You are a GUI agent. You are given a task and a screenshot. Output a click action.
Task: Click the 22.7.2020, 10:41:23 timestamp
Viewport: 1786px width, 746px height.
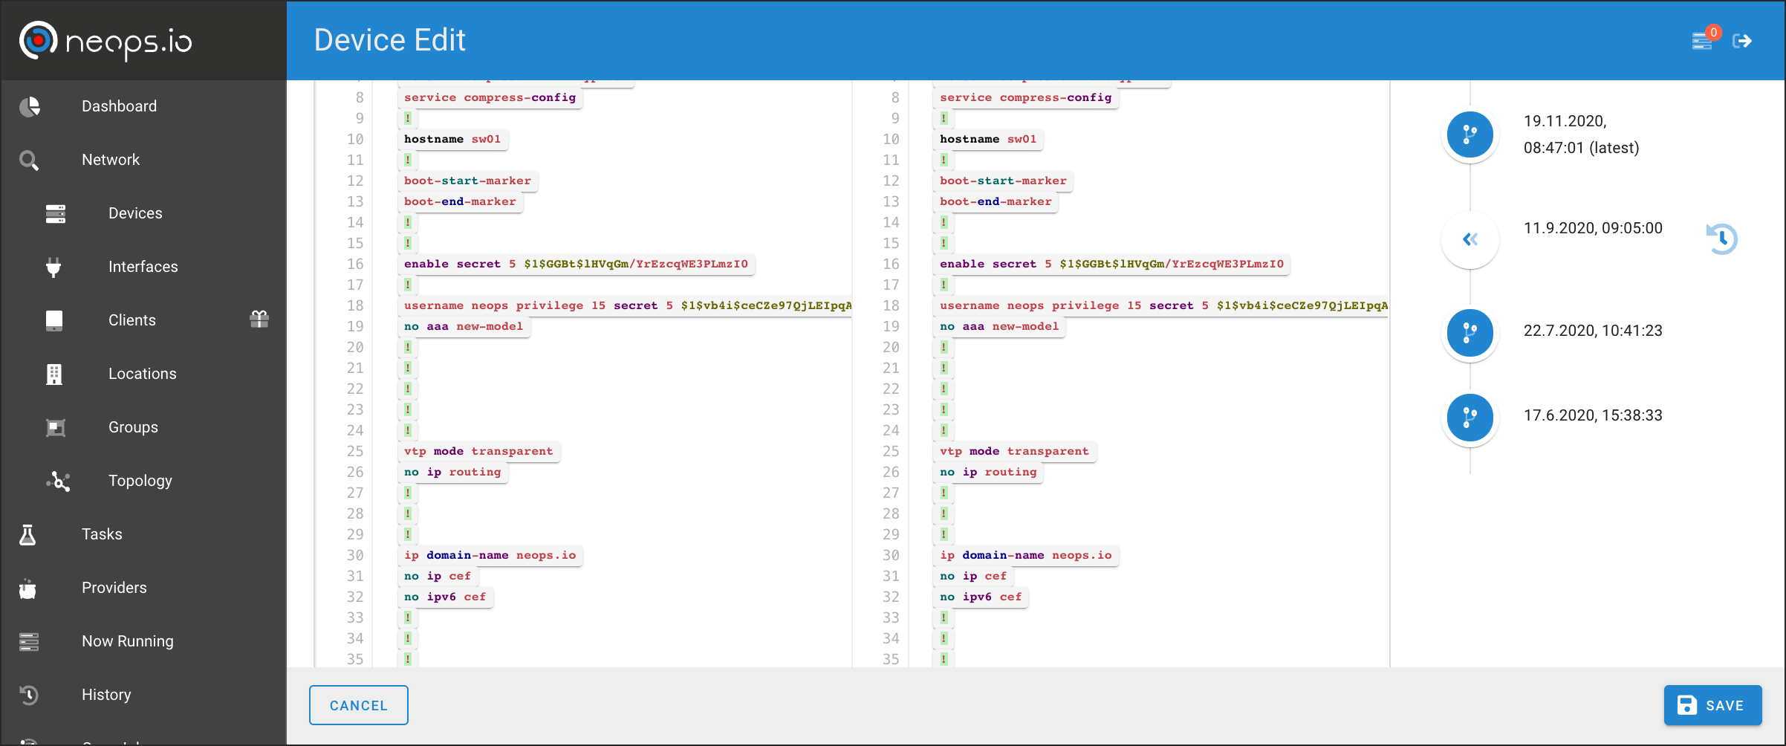(1593, 331)
